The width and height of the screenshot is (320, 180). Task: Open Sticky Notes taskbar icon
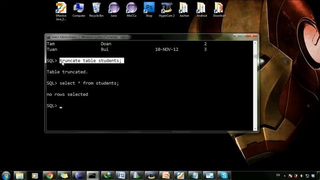[64, 175]
